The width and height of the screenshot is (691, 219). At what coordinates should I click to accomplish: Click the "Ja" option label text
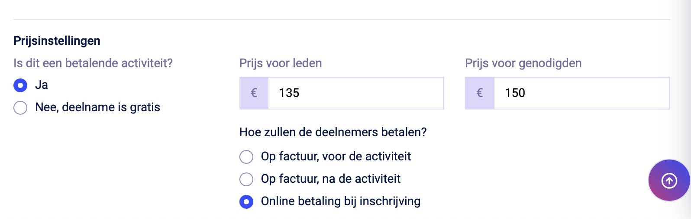(x=42, y=85)
